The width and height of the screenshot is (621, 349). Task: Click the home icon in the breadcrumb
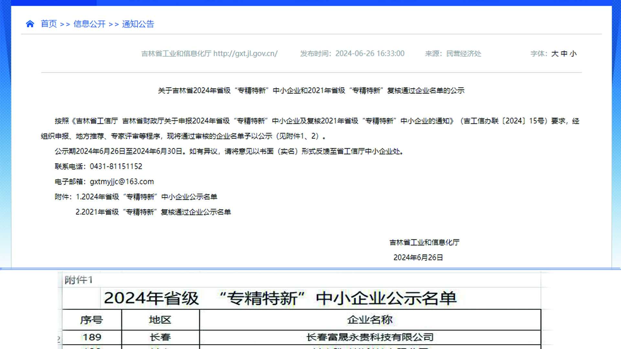(30, 24)
